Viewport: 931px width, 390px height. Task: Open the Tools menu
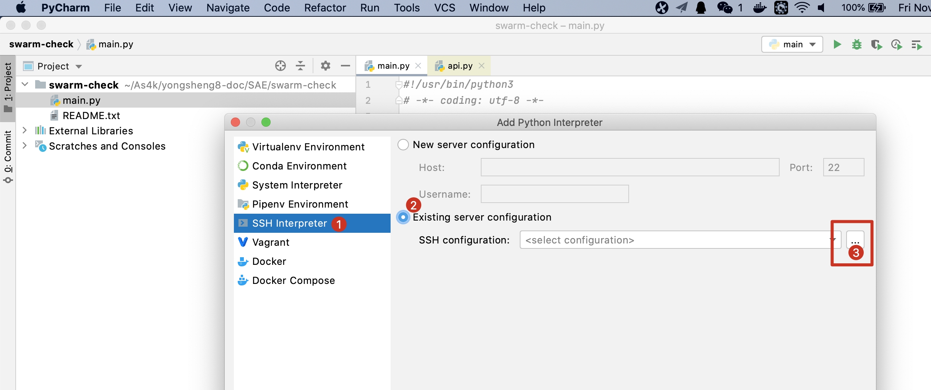point(407,8)
